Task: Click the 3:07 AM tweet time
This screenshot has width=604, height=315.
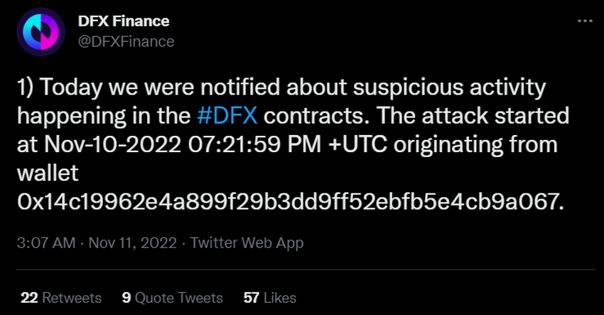Action: (x=45, y=243)
